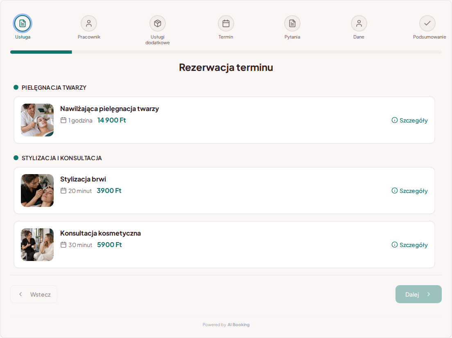Open Szczegóły for Nawilżająca pielęgnacja twarzy
The height and width of the screenshot is (338, 452).
[x=409, y=120]
